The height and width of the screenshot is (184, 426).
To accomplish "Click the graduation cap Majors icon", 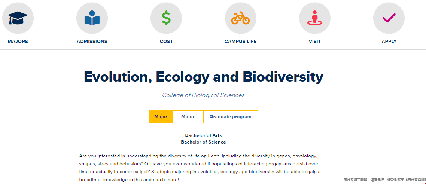I will pos(18,18).
